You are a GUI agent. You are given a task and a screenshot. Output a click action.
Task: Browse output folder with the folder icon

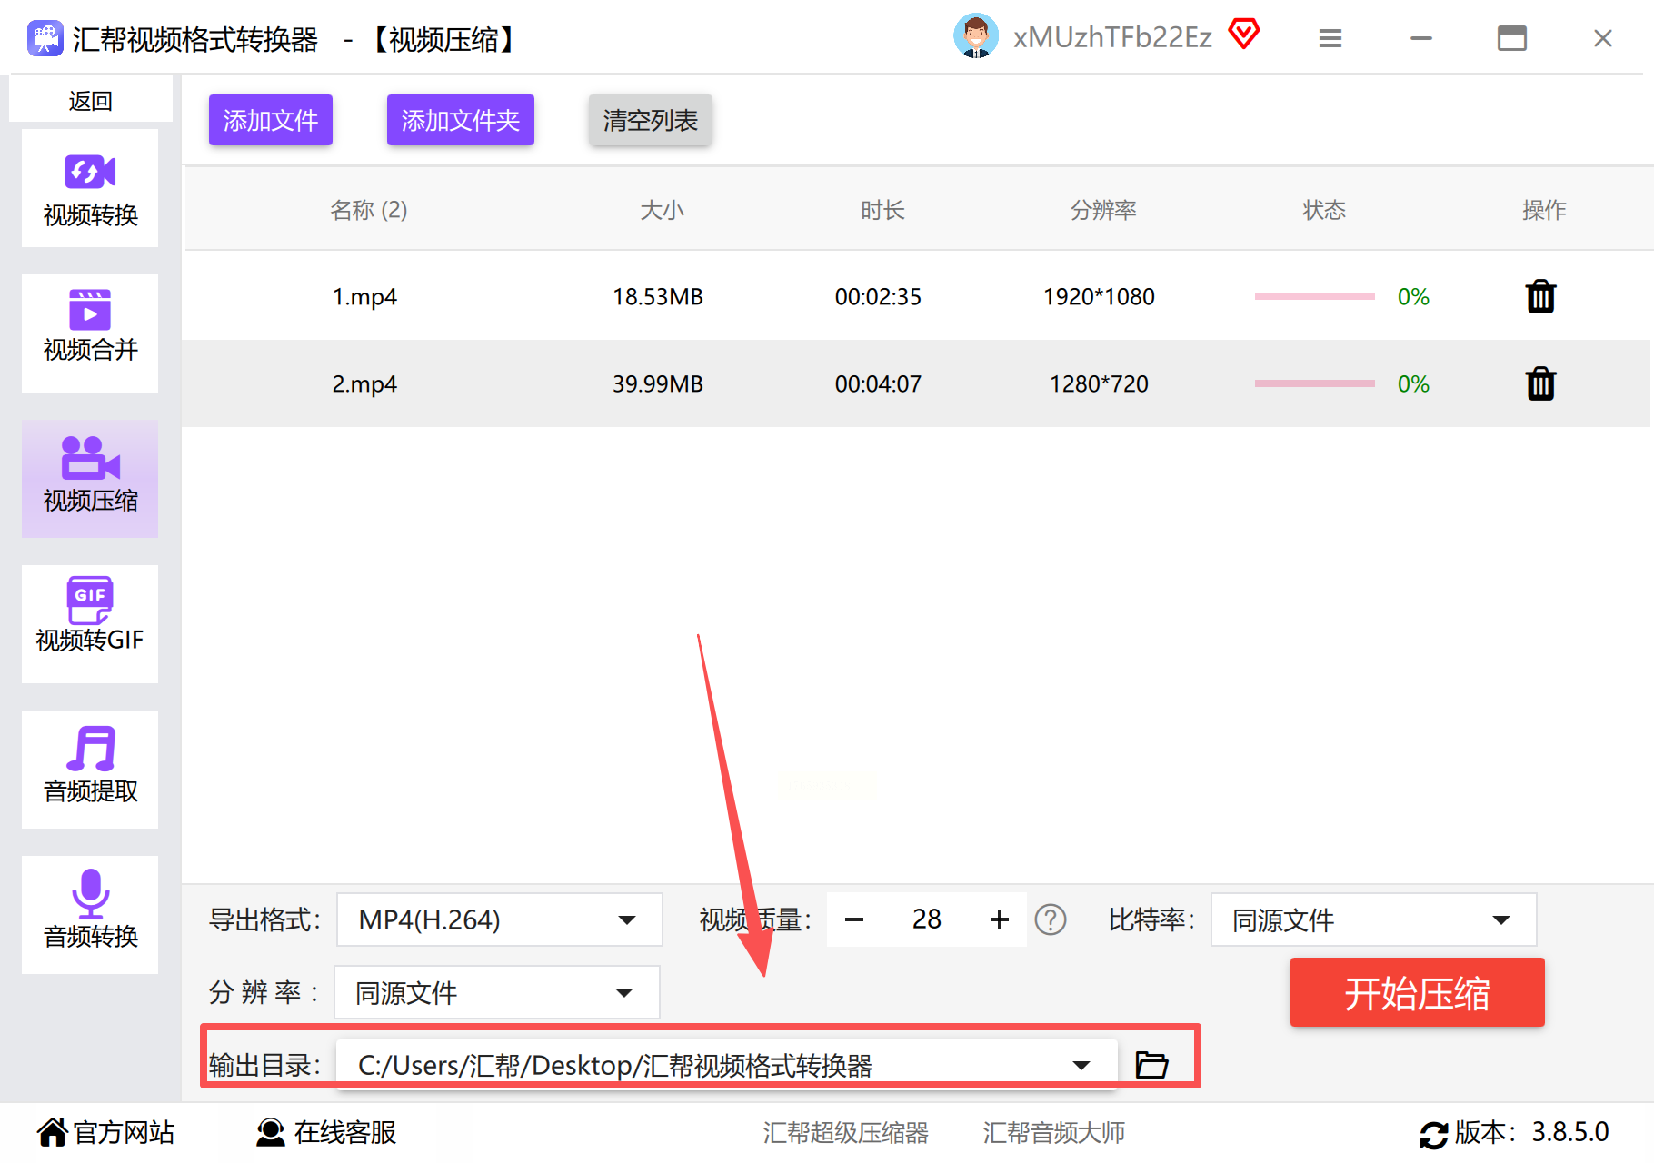click(x=1151, y=1064)
